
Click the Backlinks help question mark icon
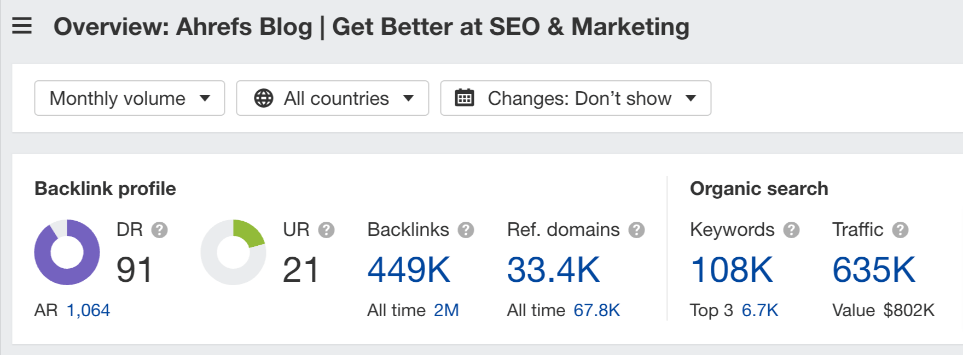coord(466,230)
